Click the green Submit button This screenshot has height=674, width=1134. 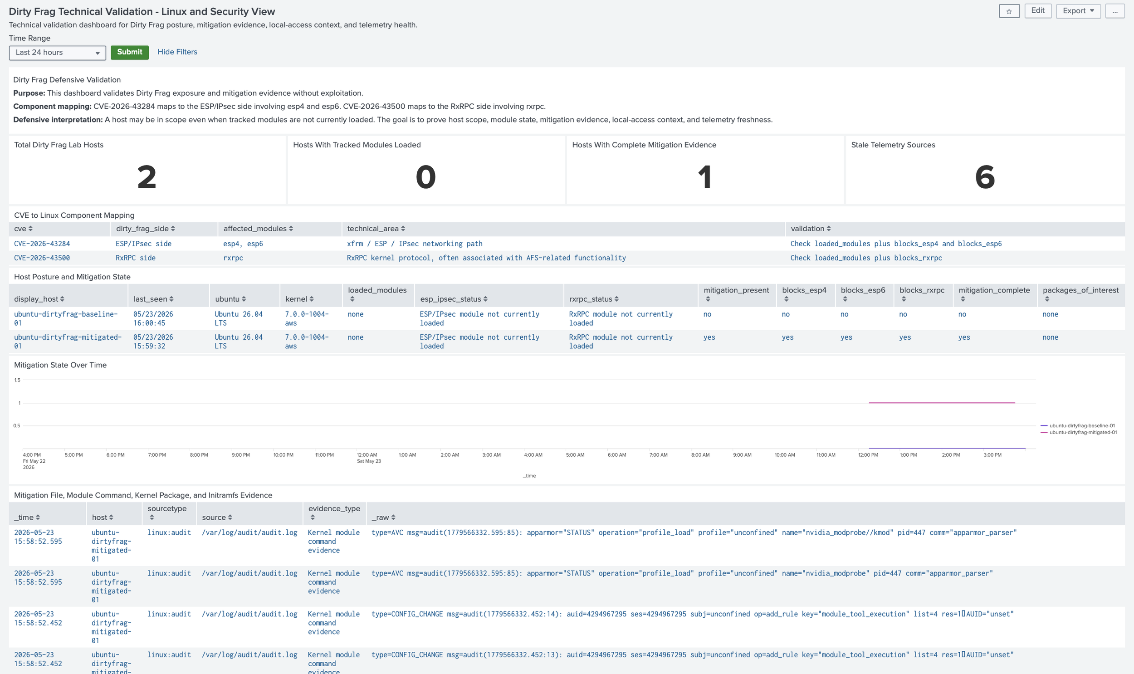[129, 52]
